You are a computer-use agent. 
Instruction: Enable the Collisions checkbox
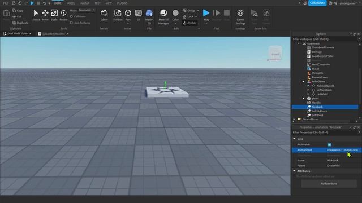72,16
